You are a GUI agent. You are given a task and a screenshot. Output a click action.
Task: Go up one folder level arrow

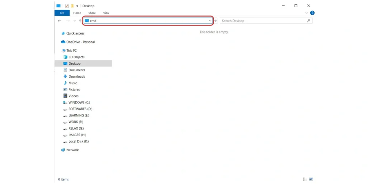click(x=80, y=21)
